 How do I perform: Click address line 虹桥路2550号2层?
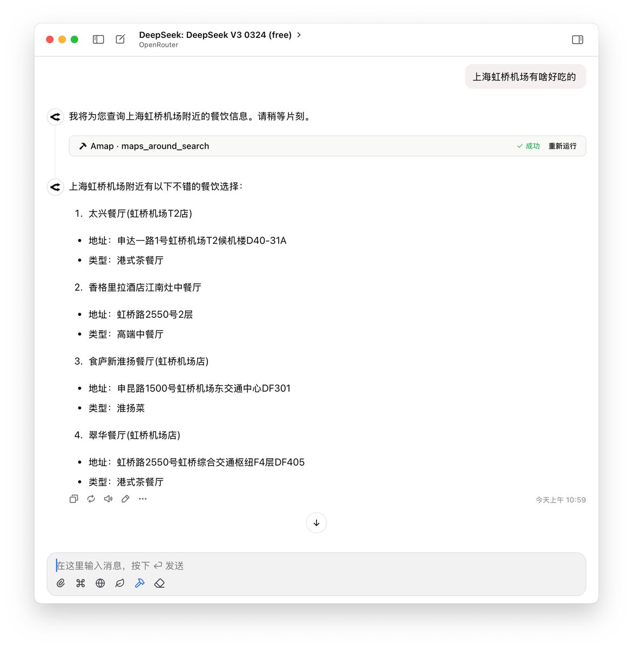pos(140,314)
